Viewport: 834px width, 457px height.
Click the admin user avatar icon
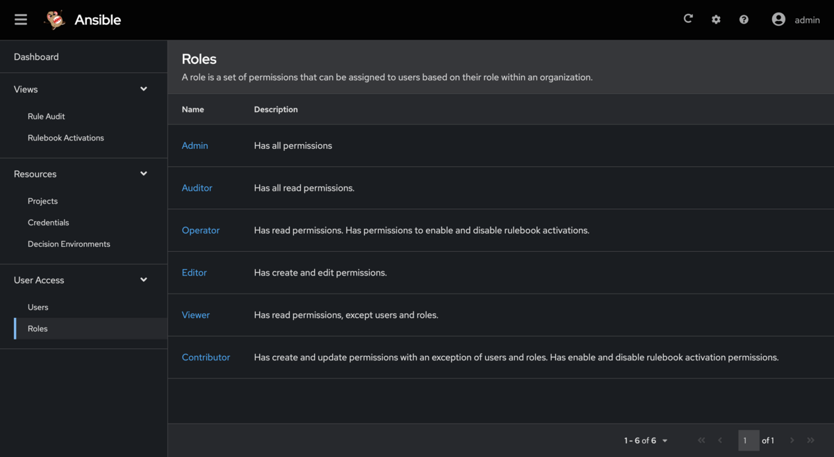tap(778, 19)
